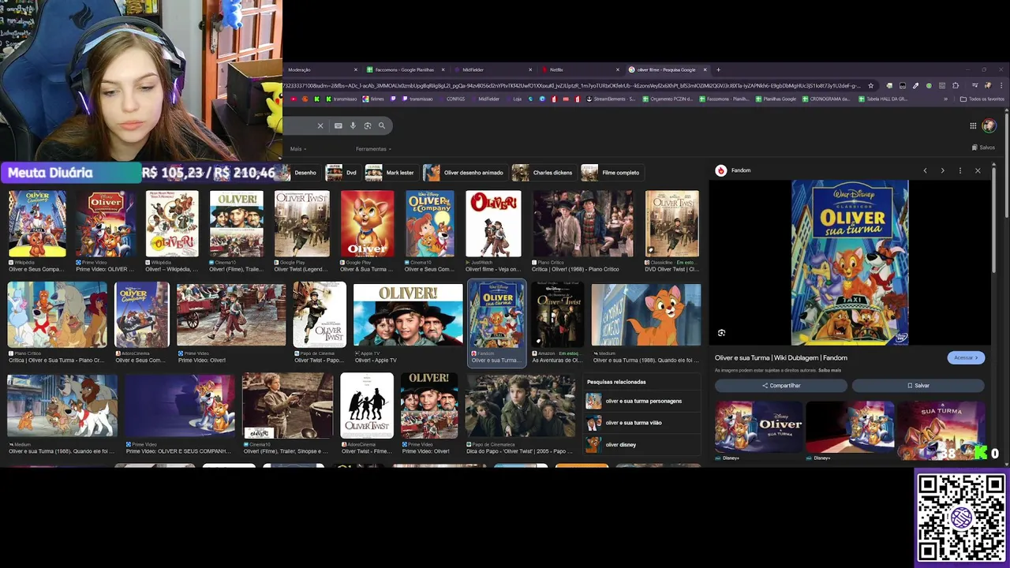This screenshot has width=1010, height=568.
Task: Search inside image with Lens overlay icon
Action: (721, 333)
